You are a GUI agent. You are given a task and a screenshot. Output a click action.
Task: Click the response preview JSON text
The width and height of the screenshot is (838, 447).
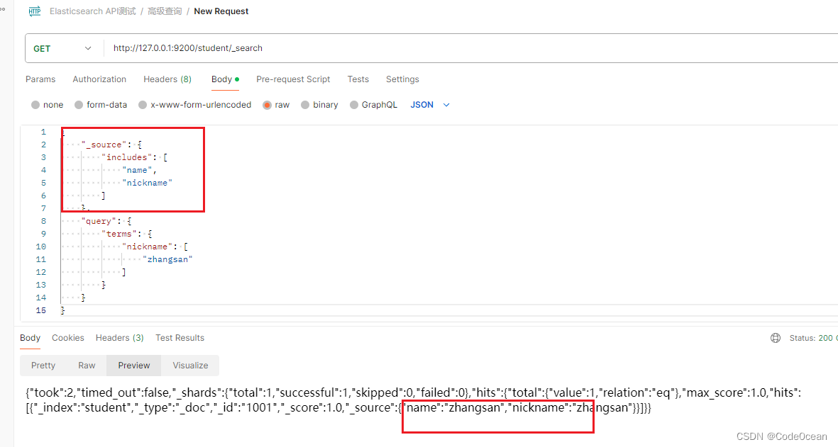coord(413,400)
